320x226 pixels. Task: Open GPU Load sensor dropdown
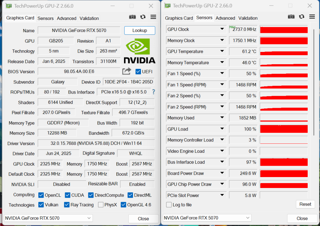click(x=222, y=129)
